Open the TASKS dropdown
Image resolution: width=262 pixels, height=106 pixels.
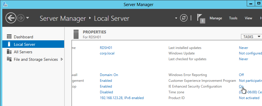pyautogui.click(x=251, y=37)
